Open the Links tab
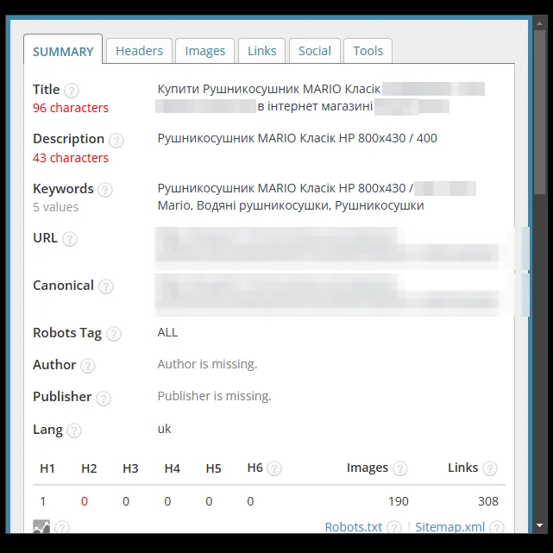Viewport: 553px width, 553px height. 261,51
